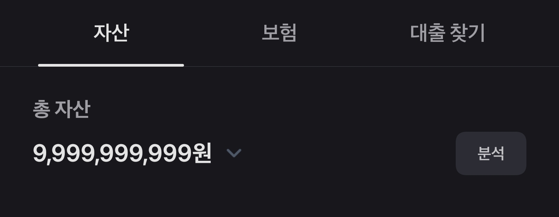Click the gray chevron icon beside amount

click(x=234, y=153)
